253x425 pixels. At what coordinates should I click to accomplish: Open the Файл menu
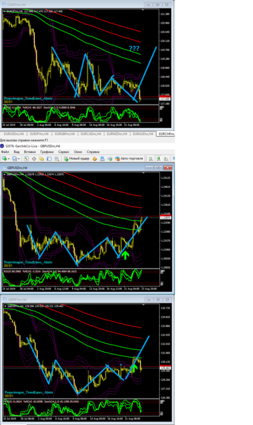(5, 152)
